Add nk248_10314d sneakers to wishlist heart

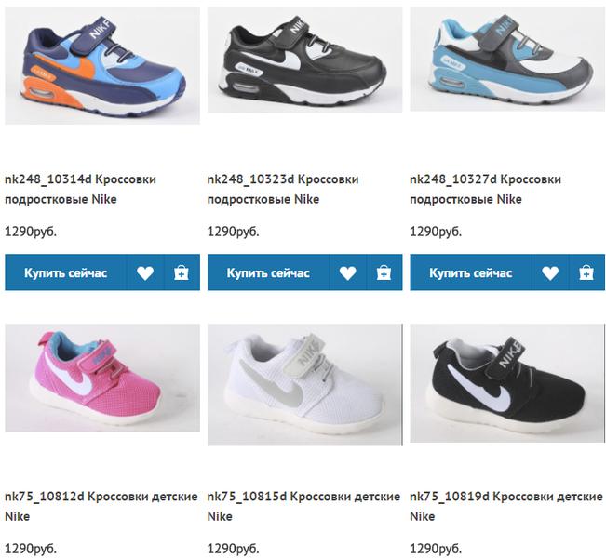tap(145, 272)
